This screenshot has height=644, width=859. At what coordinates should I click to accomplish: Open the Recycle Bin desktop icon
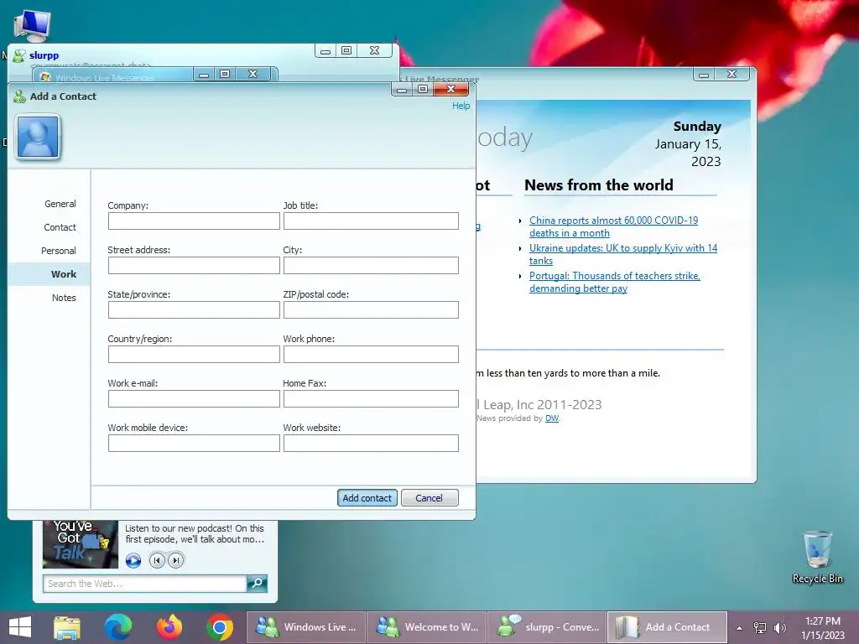(x=817, y=558)
